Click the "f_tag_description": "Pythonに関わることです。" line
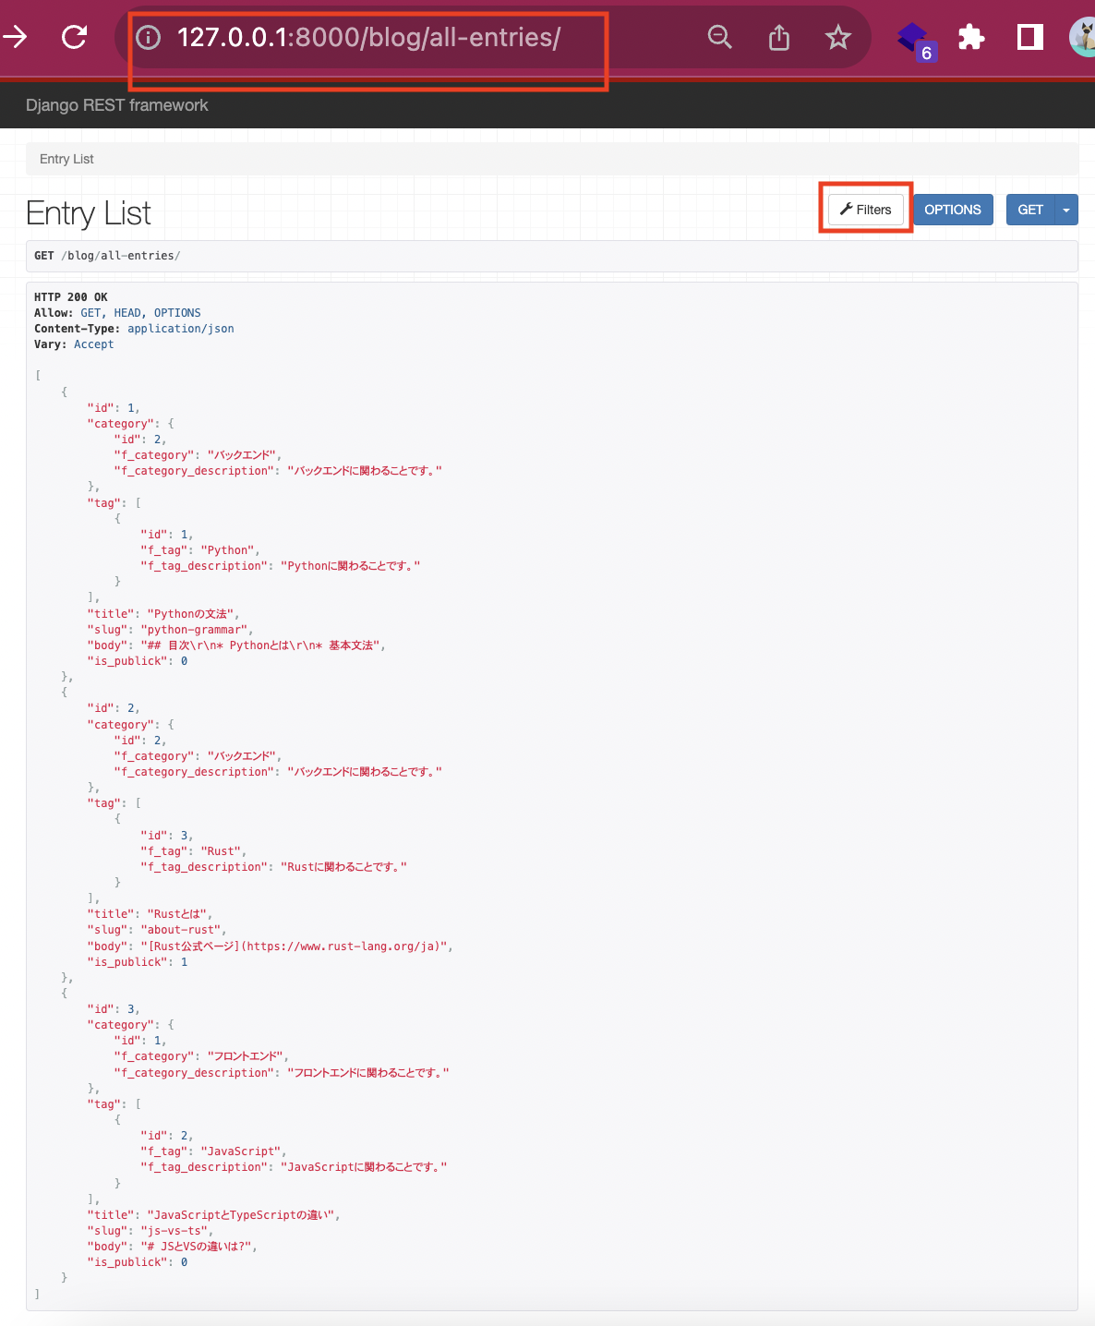This screenshot has width=1095, height=1326. 281,566
